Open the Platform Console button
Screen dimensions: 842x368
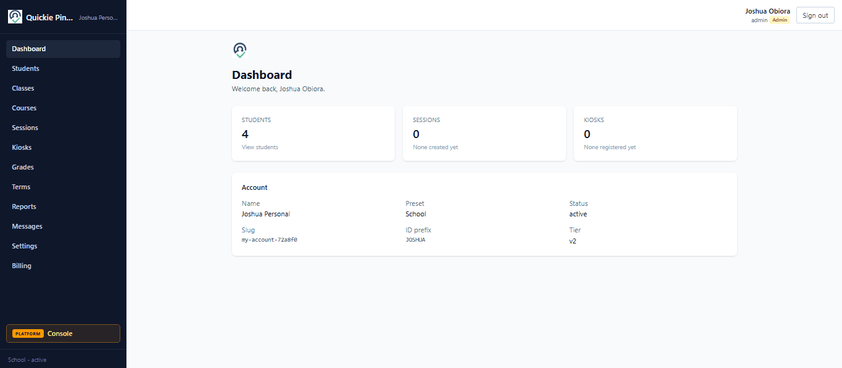tap(63, 333)
